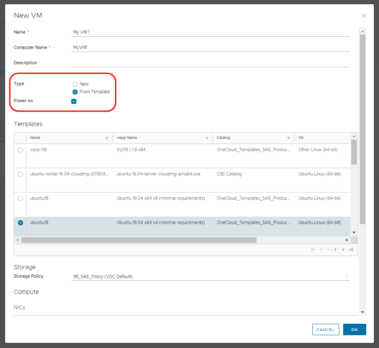Select the New type radio button
Viewport: 379px width, 348px height.
tap(75, 84)
